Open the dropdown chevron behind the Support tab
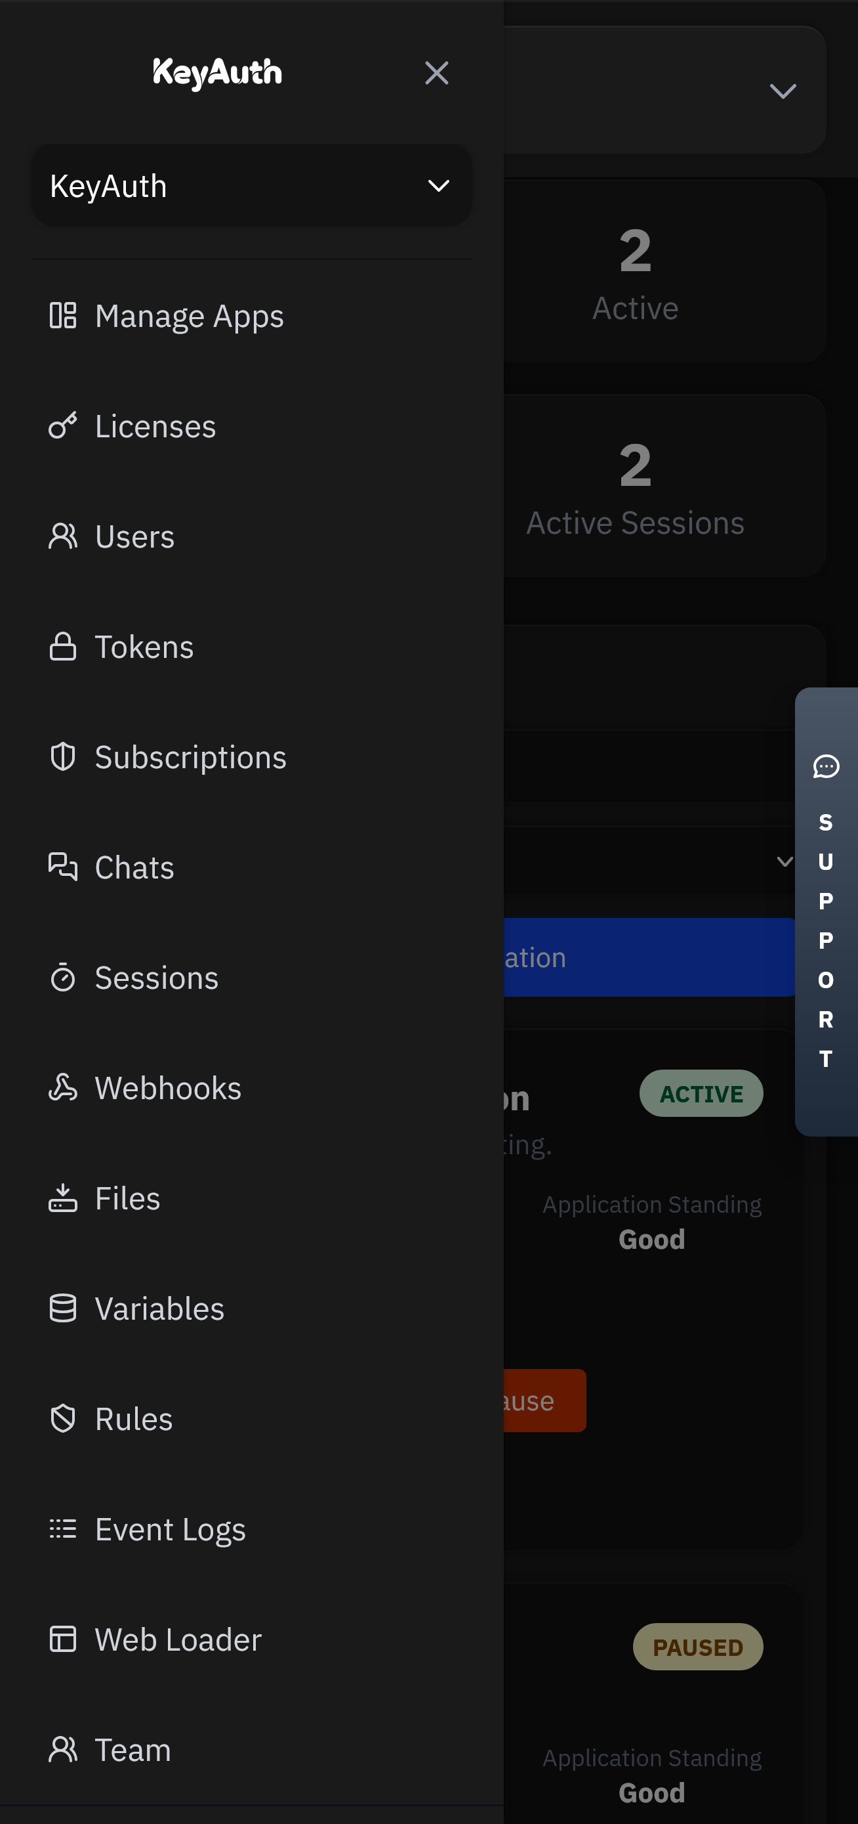The width and height of the screenshot is (858, 1824). coord(784,861)
